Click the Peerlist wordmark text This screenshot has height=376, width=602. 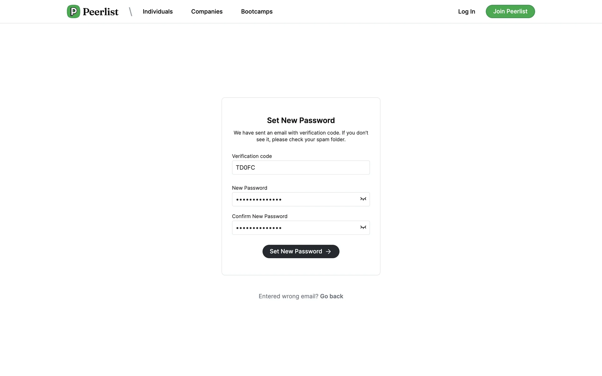[101, 12]
